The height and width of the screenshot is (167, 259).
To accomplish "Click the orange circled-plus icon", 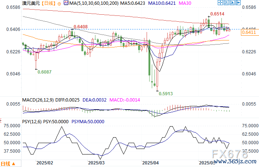I will tap(59, 4).
